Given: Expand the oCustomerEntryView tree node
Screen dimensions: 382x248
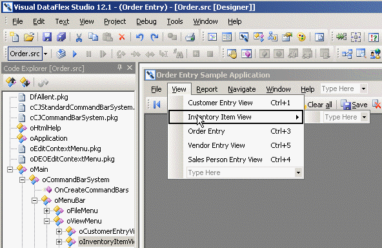Looking at the screenshot, I should pyautogui.click(x=59, y=231).
